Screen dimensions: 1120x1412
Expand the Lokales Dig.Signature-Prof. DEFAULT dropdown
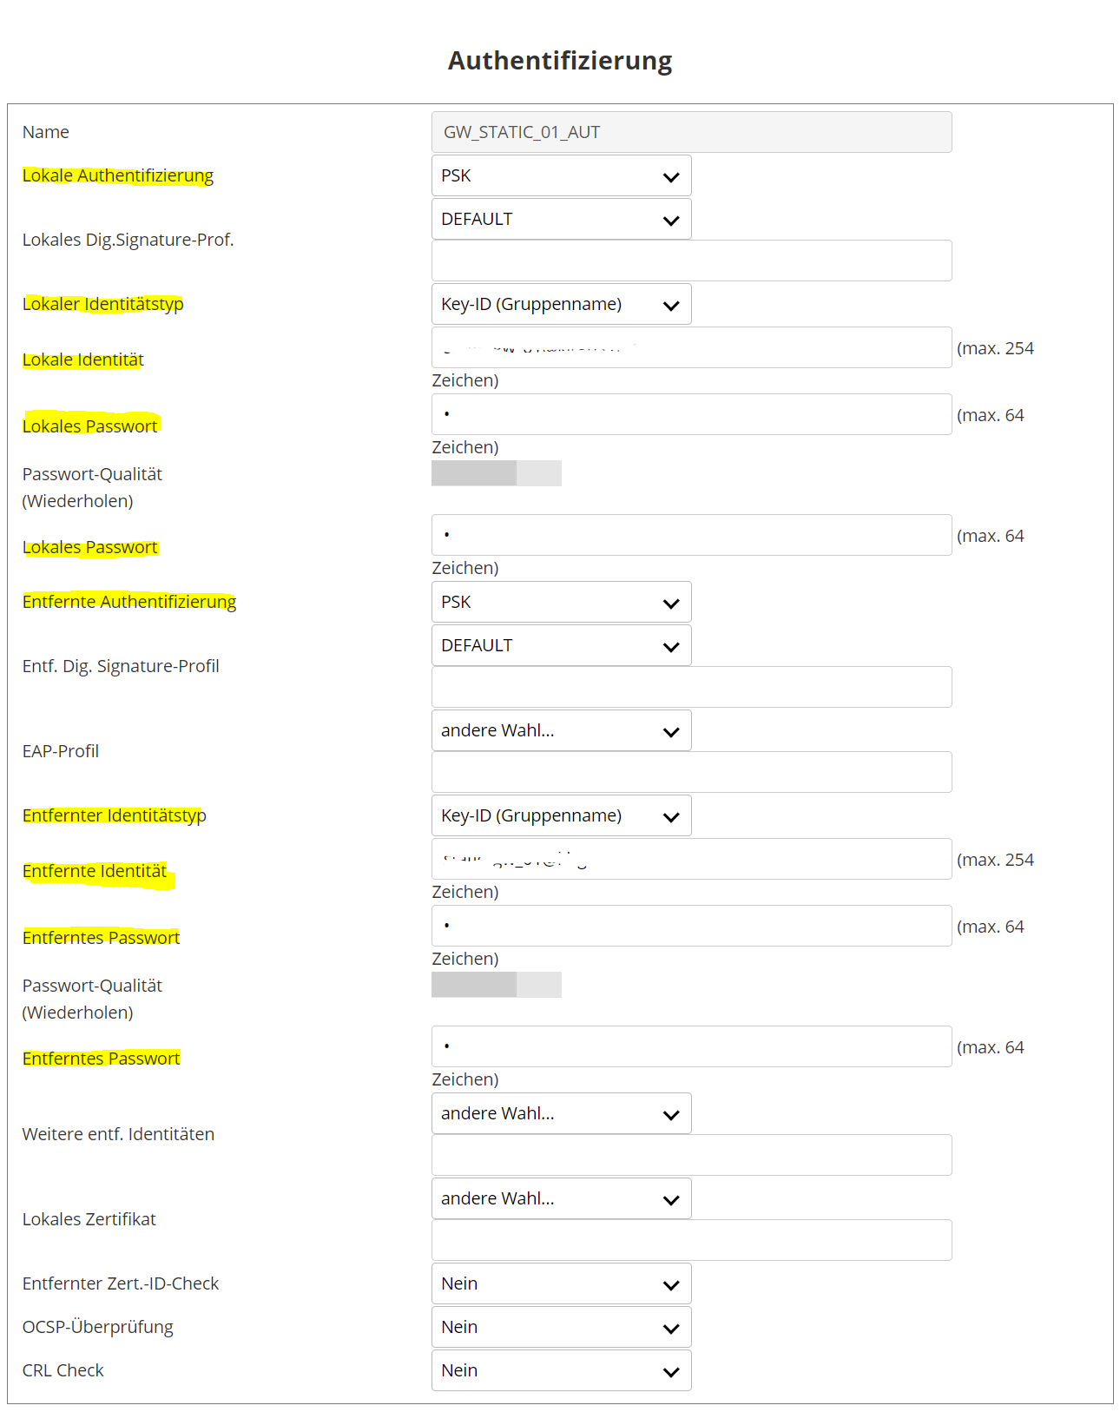[x=561, y=219]
